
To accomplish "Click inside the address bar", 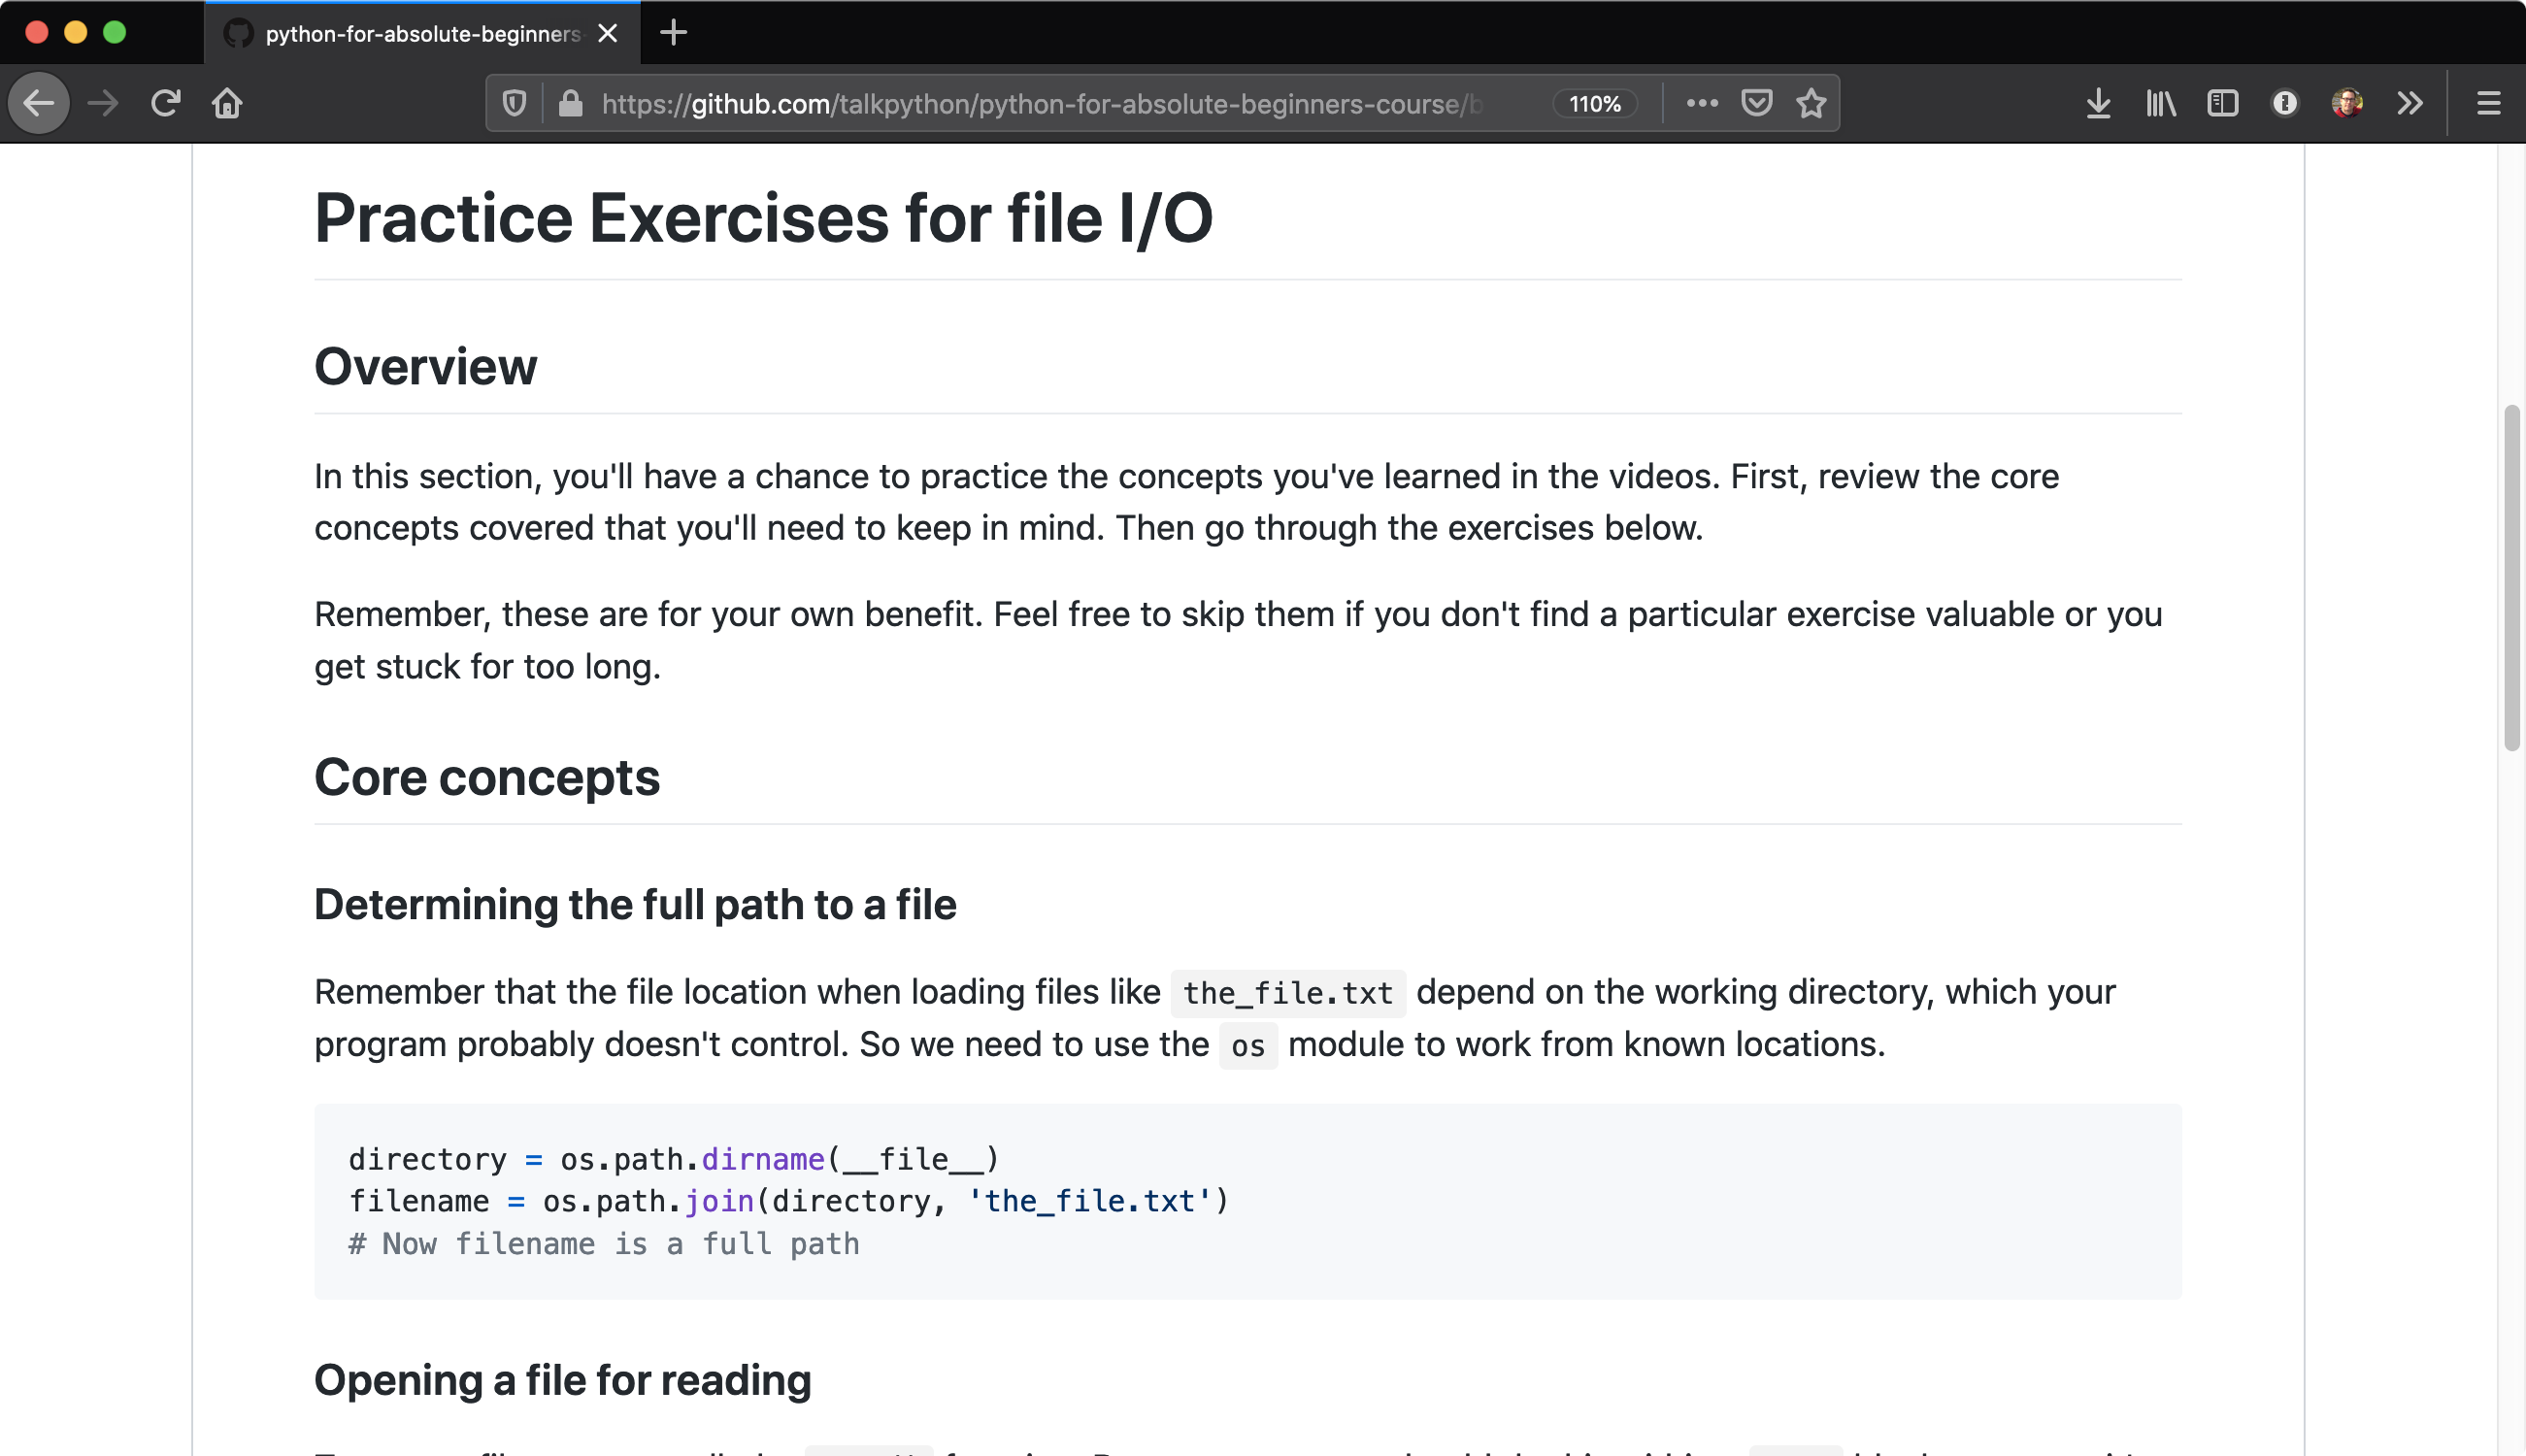I will click(x=1100, y=102).
